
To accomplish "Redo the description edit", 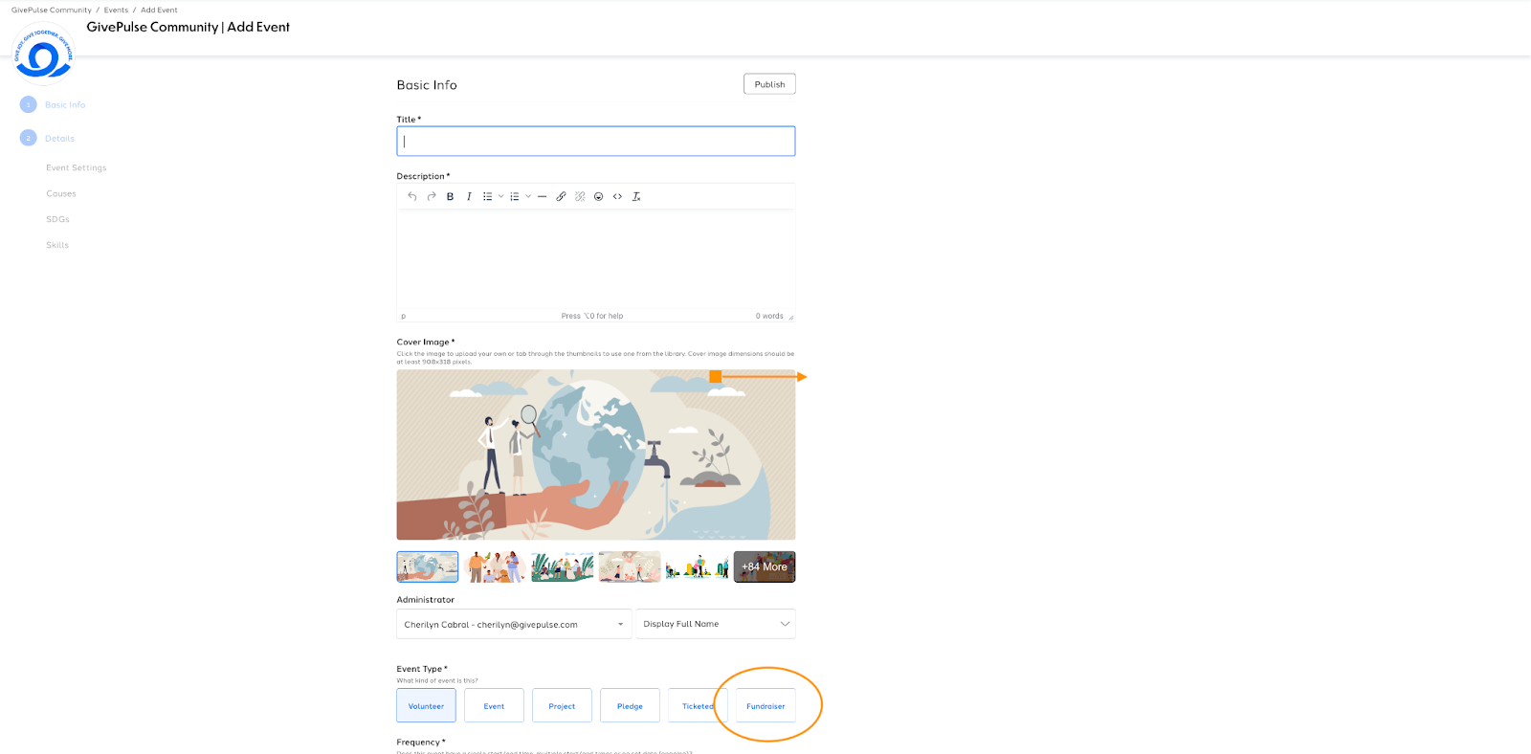I will click(x=432, y=196).
